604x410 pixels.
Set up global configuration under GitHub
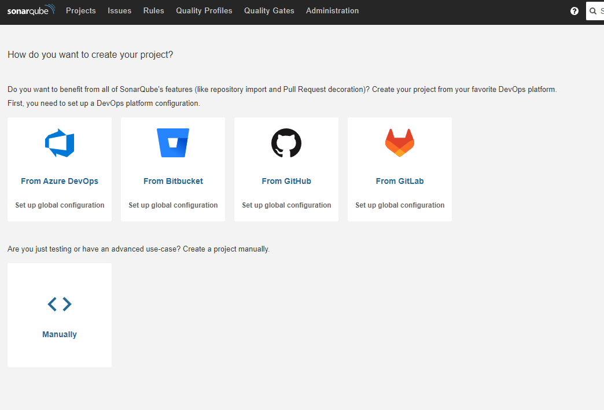click(x=286, y=205)
